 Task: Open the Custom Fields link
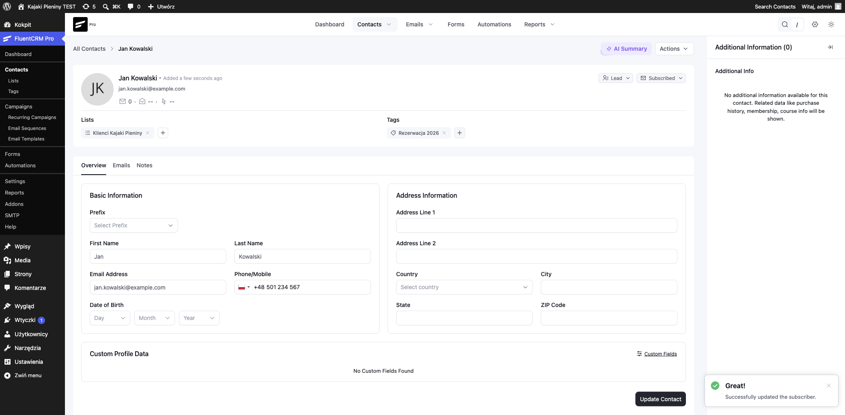tap(657, 354)
